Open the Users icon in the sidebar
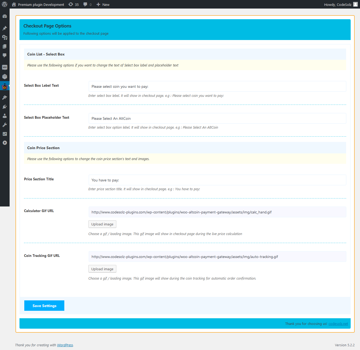 (x=5, y=116)
